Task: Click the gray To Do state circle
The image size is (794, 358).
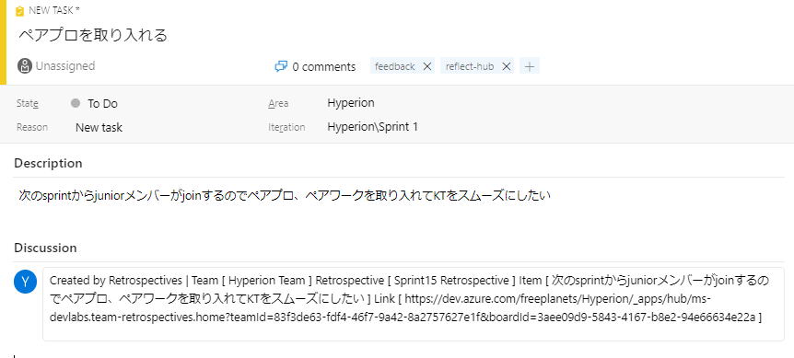Action: [76, 103]
